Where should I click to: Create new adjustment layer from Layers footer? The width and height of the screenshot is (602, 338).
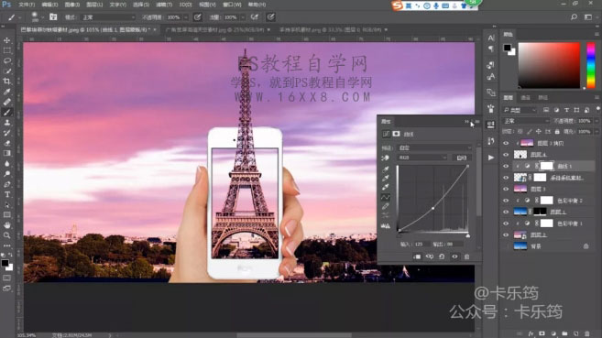point(553,333)
